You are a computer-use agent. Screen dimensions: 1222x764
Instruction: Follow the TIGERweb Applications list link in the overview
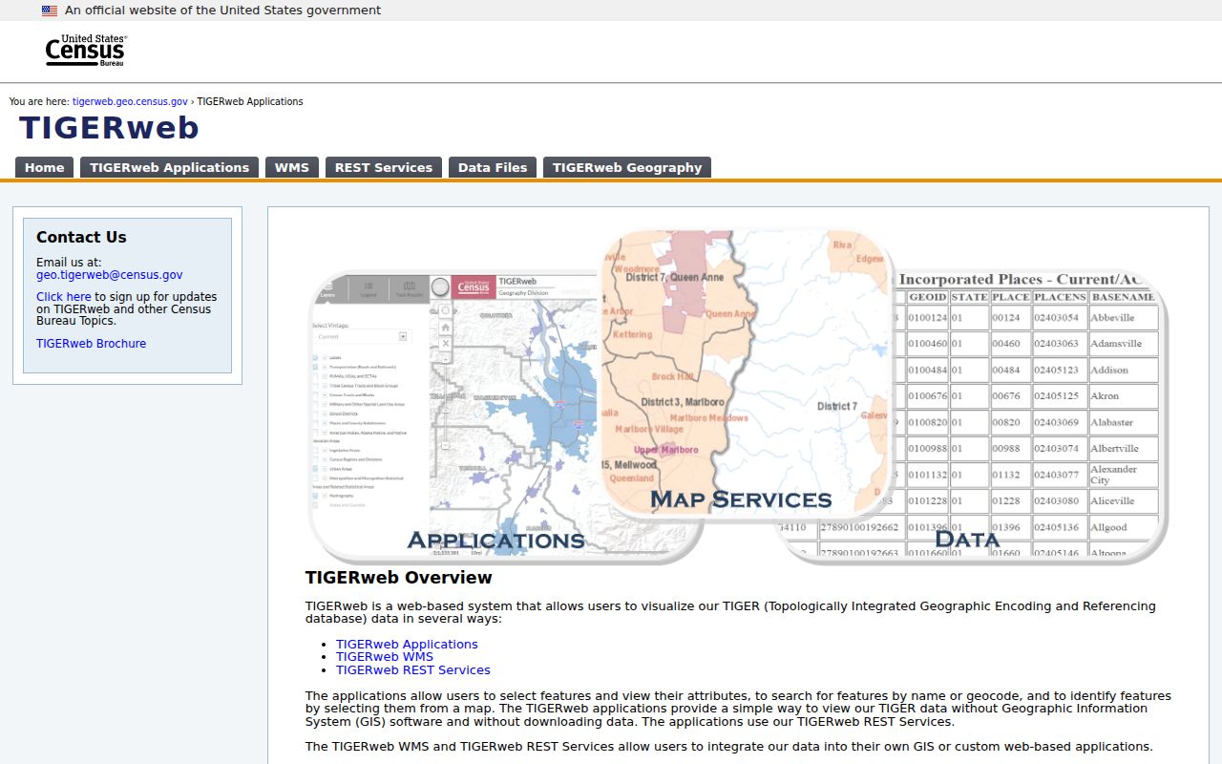coord(407,645)
